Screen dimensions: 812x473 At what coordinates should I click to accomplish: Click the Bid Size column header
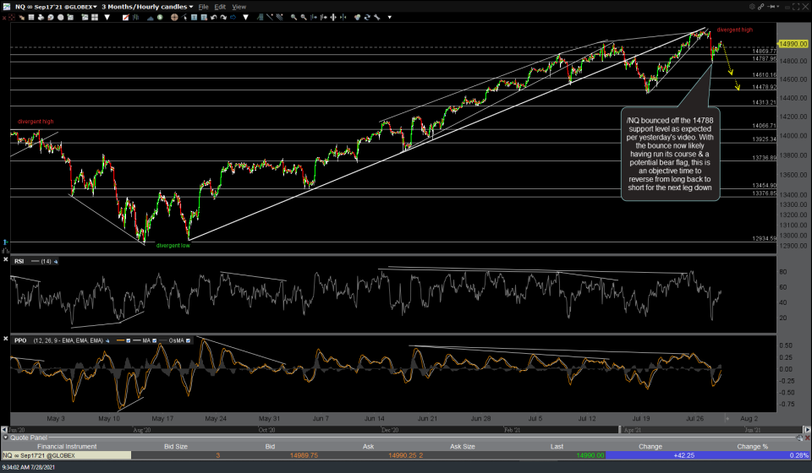pyautogui.click(x=176, y=446)
